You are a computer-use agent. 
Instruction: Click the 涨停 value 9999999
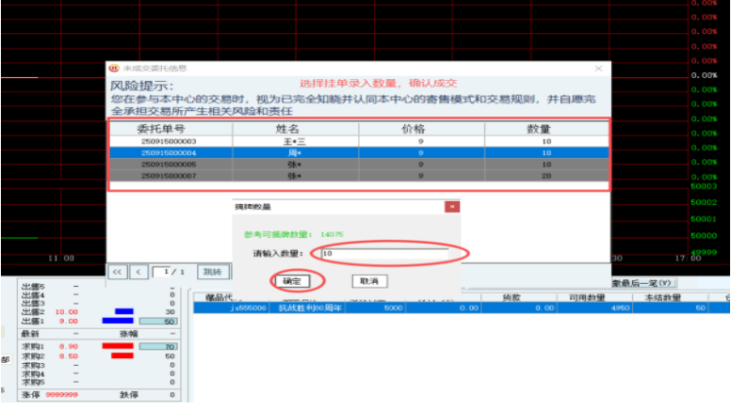(61, 395)
